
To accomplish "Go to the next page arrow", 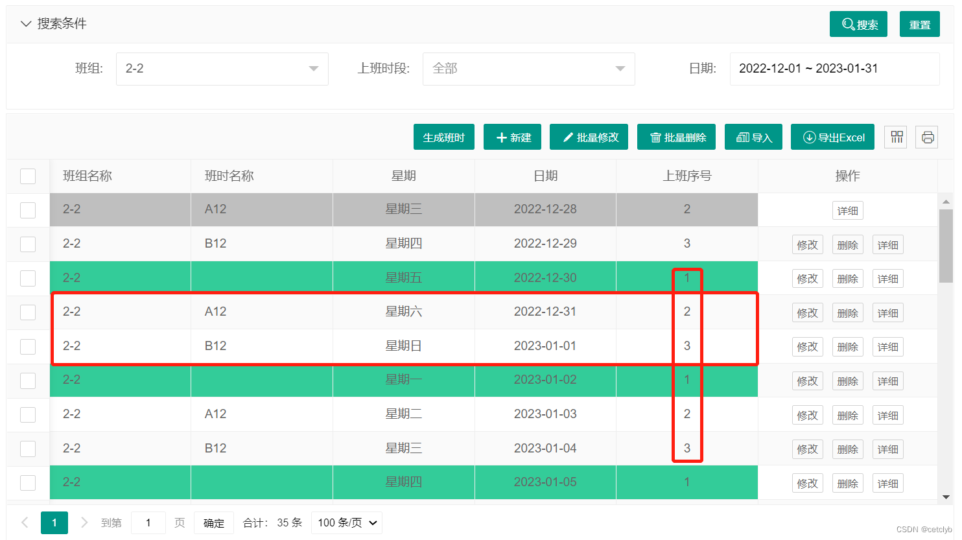I will point(84,522).
